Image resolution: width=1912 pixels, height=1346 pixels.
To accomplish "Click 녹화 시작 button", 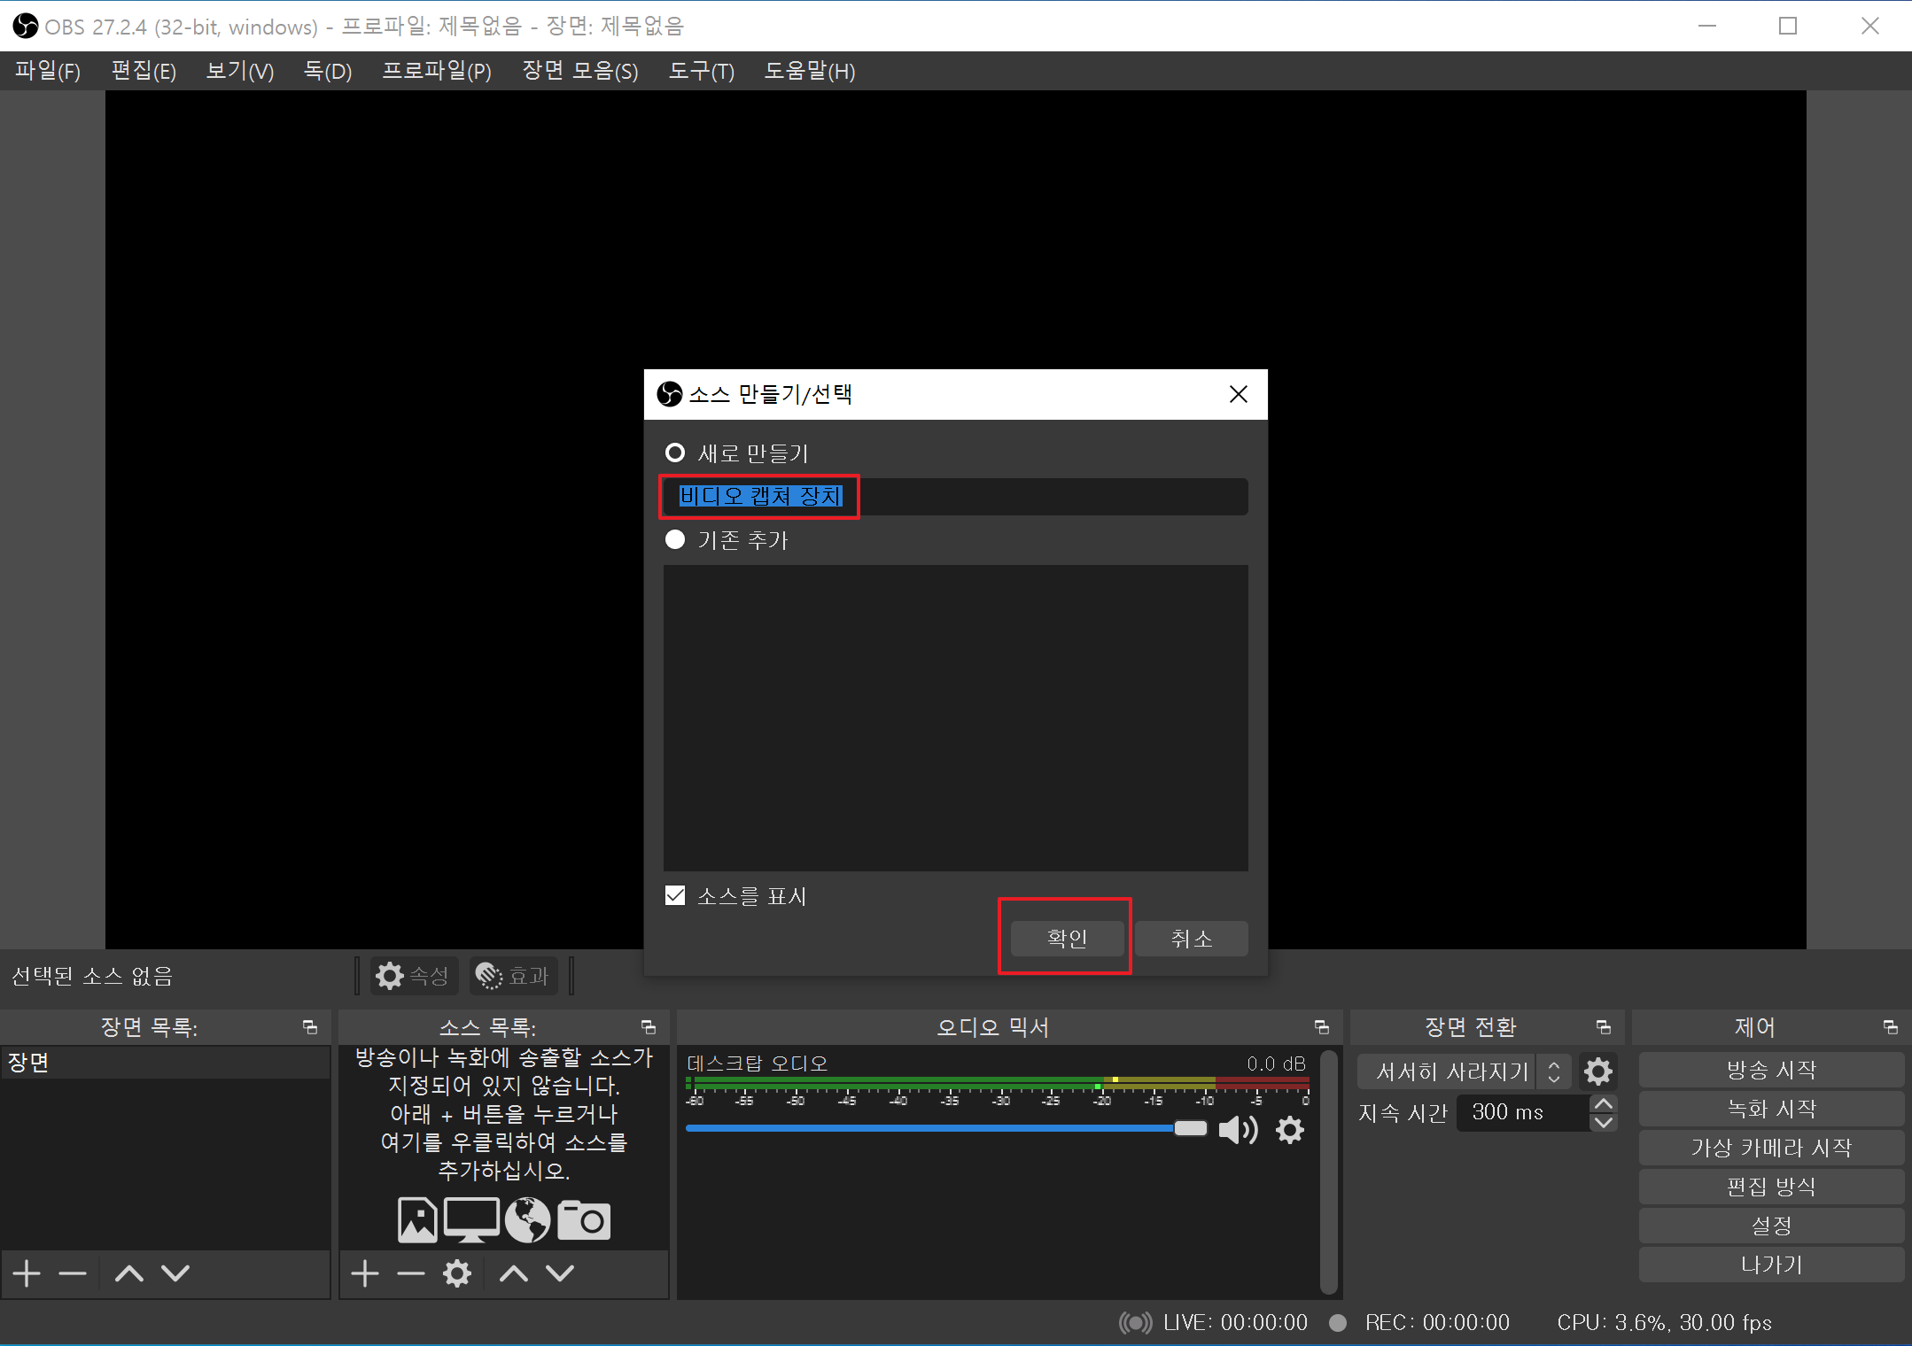I will [1771, 1109].
